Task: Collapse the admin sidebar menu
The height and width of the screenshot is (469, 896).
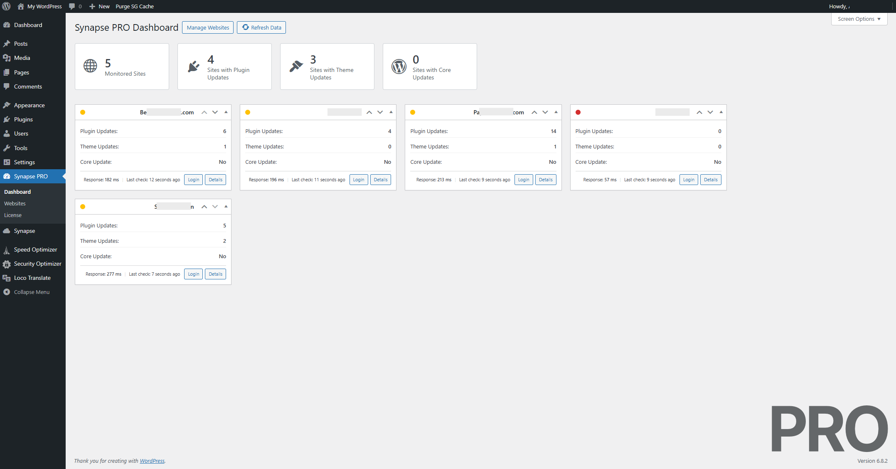Action: [32, 292]
